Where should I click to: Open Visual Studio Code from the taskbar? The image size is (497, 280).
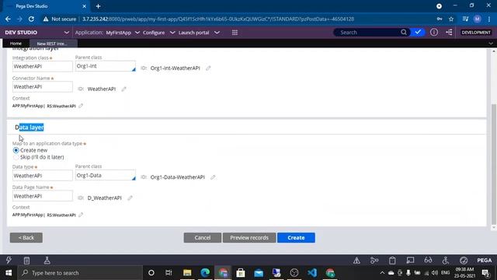(312, 273)
